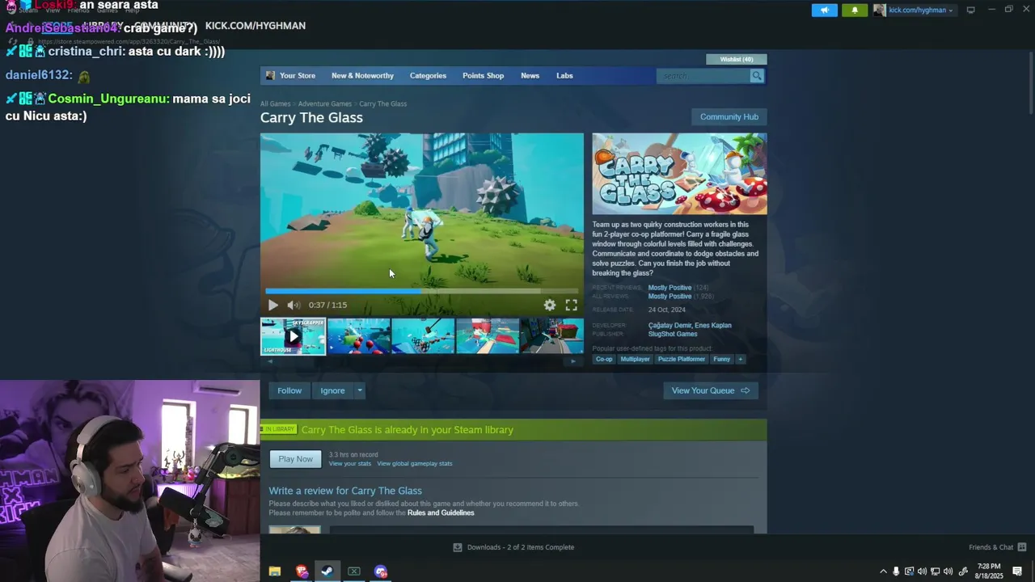
Task: Open the video settings gear
Action: [x=550, y=305]
